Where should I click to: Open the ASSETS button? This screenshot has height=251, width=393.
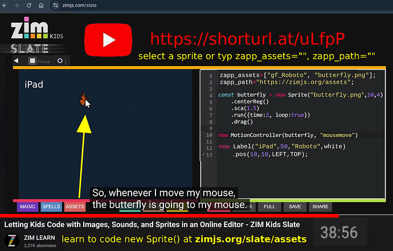tap(75, 207)
